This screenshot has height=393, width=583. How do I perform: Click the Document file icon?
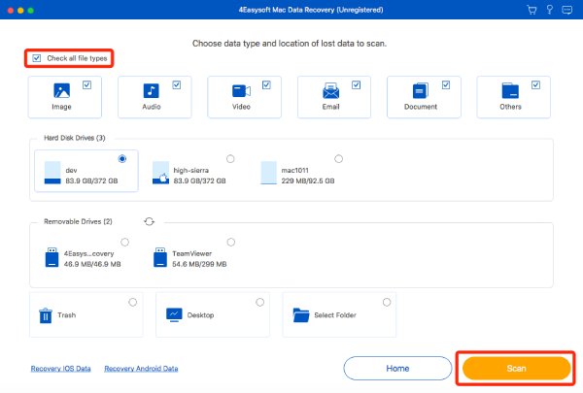[421, 90]
